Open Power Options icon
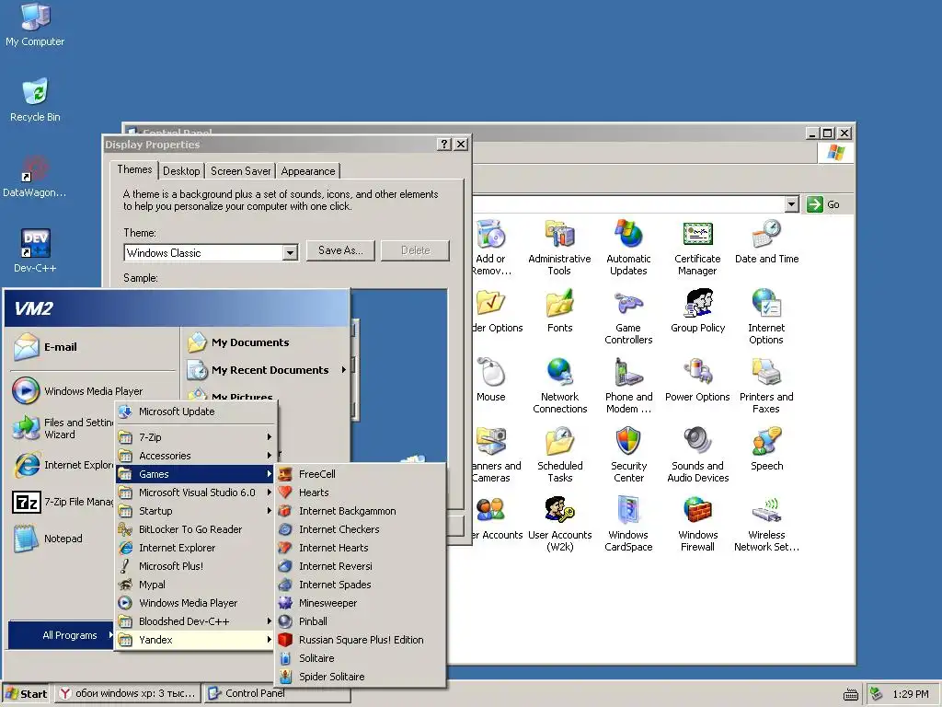 697,380
